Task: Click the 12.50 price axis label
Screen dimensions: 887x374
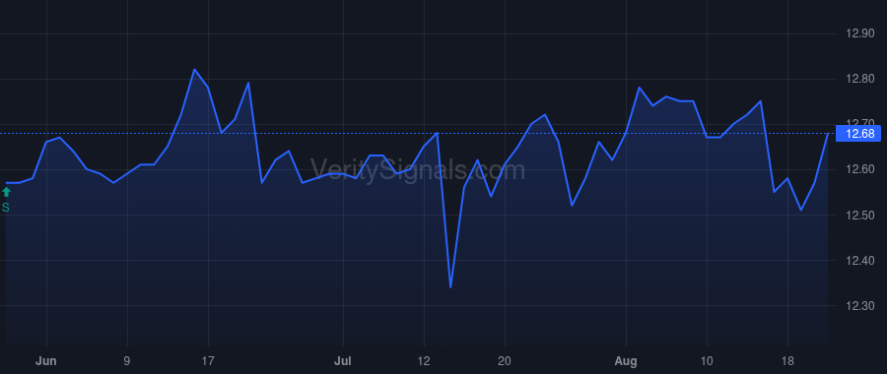Action: [x=859, y=216]
